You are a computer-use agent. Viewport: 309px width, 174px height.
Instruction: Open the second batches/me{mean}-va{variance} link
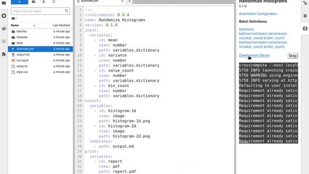[x=263, y=44]
